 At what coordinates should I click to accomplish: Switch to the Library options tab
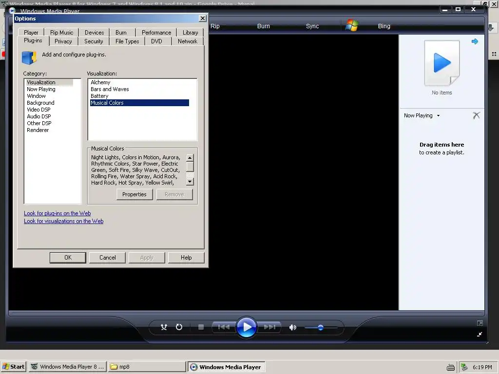click(x=191, y=33)
